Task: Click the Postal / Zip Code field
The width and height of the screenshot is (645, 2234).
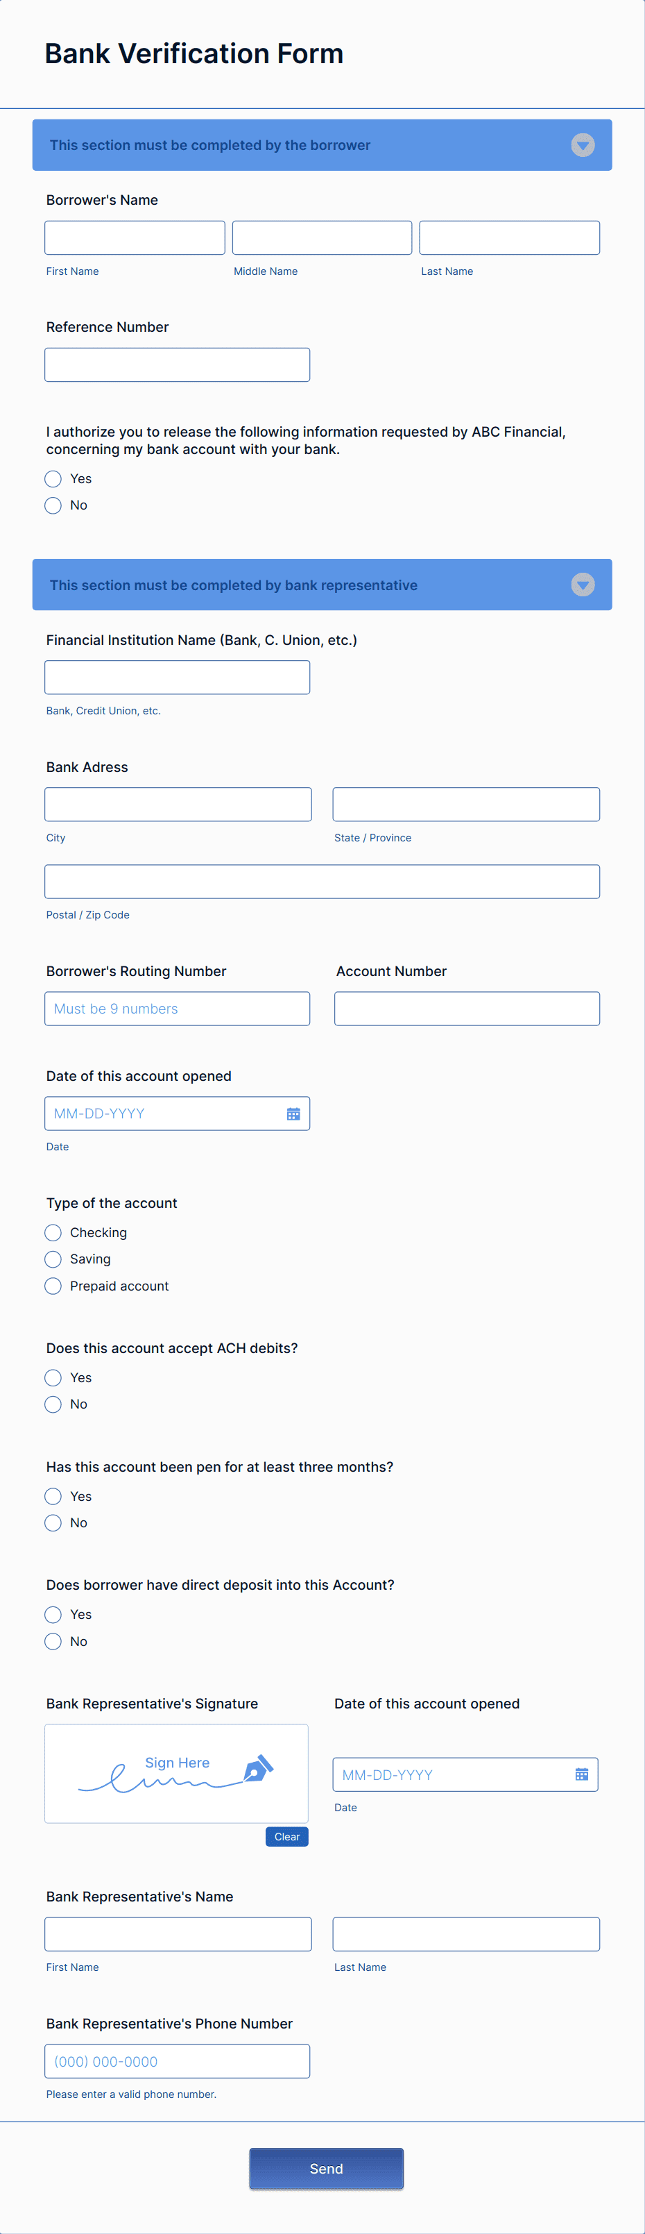Action: [322, 881]
